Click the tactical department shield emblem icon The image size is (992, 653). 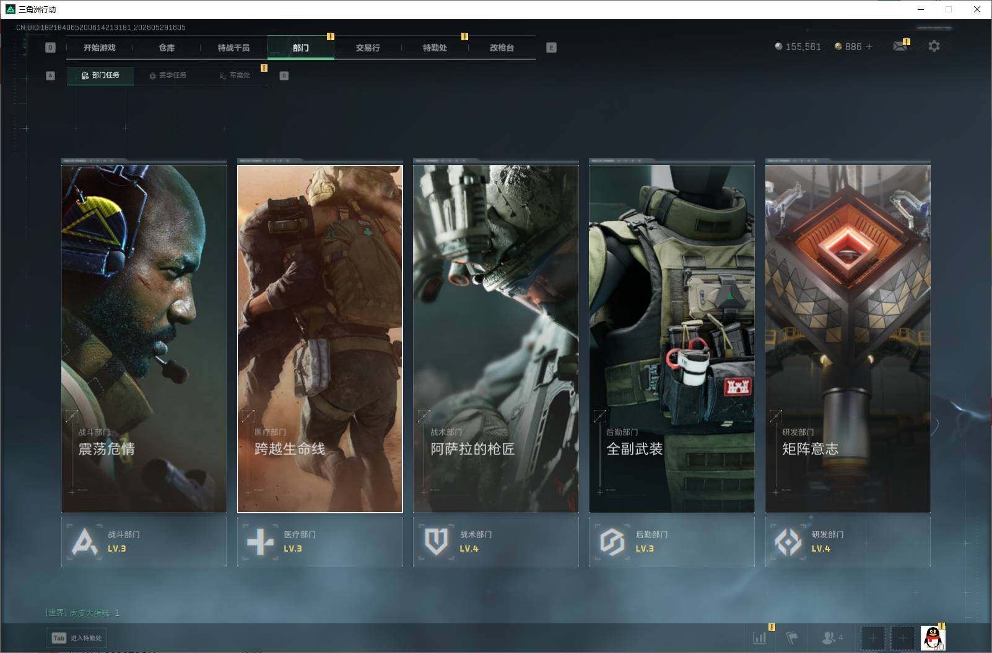(x=436, y=542)
